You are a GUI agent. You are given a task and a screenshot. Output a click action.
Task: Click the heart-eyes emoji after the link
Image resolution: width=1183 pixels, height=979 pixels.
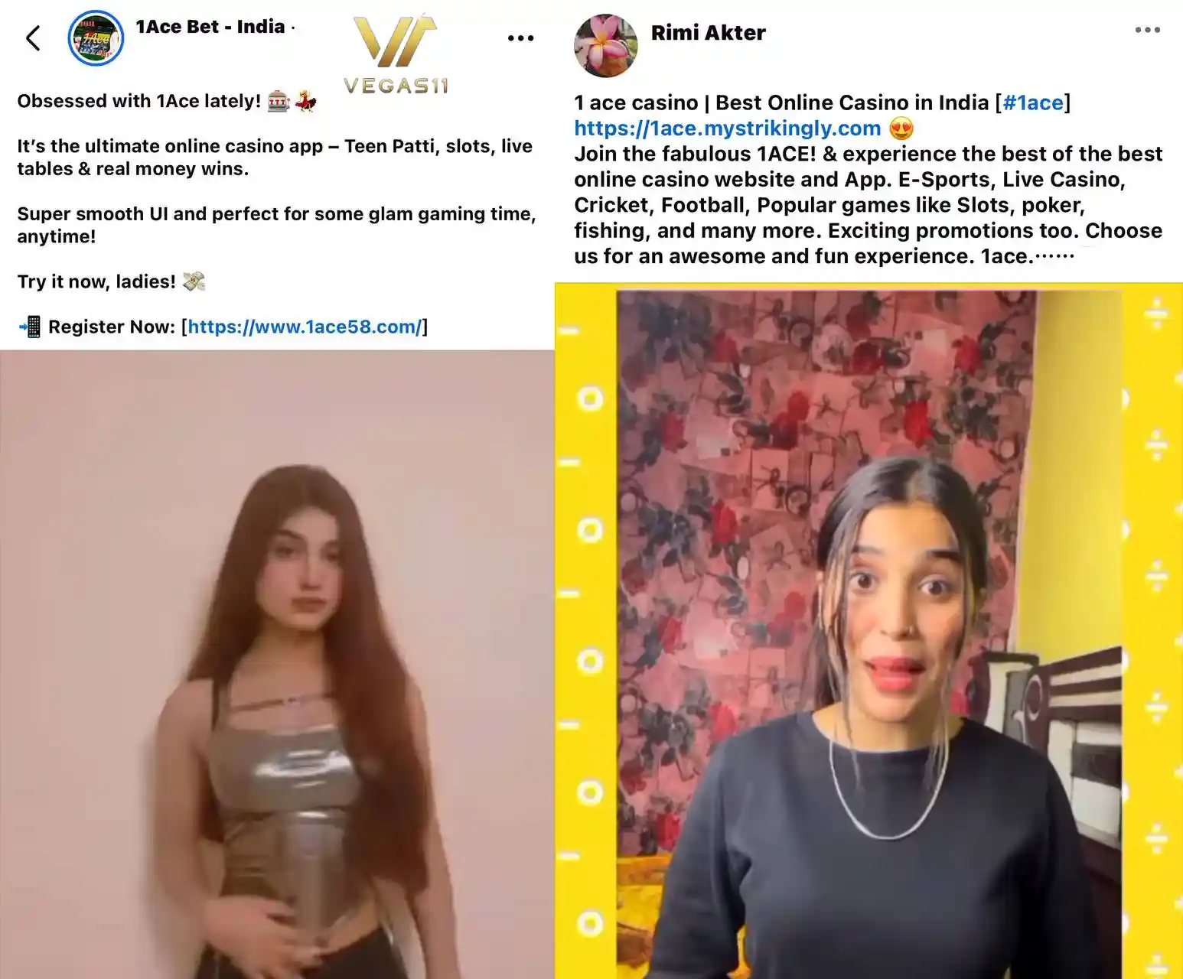click(x=901, y=128)
